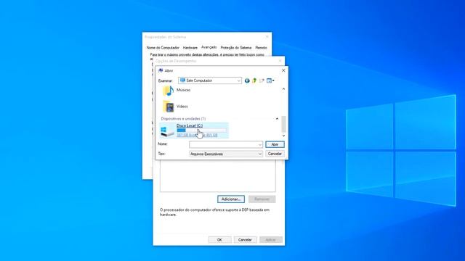Viewport: 465px width, 261px height.
Task: Open the view menu icon in Abrir
Action: tap(270, 80)
